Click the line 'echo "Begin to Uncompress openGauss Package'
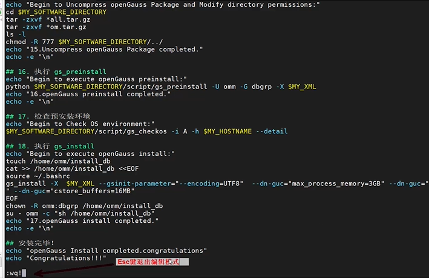Image resolution: width=429 pixels, height=278 pixels. (163, 5)
